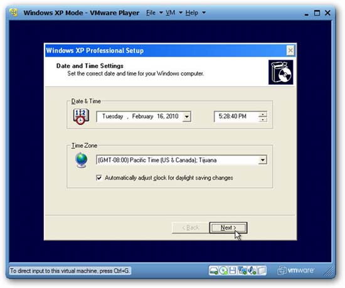Click the Next button
The height and width of the screenshot is (288, 345).
point(228,228)
